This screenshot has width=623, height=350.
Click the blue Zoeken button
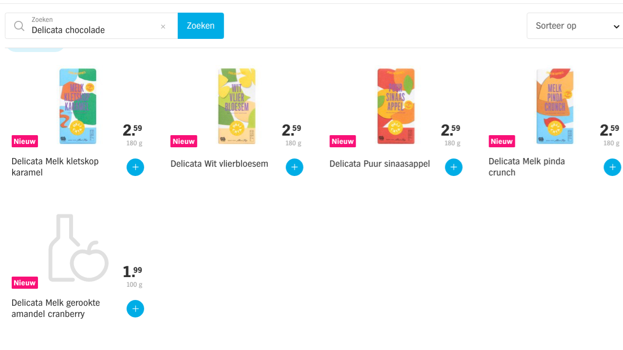pyautogui.click(x=201, y=26)
